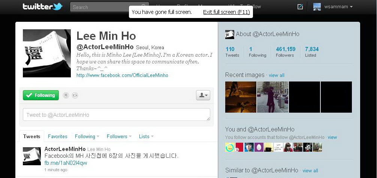The image size is (377, 178).
Task: Open the third (black) recent image
Action: 304,97
